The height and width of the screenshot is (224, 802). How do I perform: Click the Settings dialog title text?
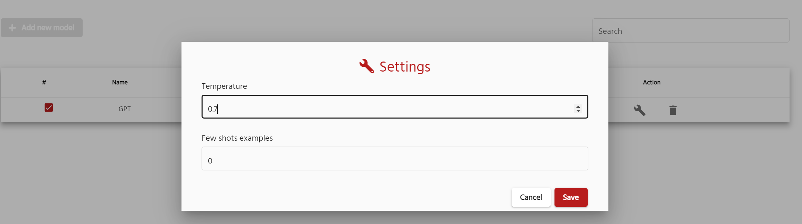coord(405,67)
